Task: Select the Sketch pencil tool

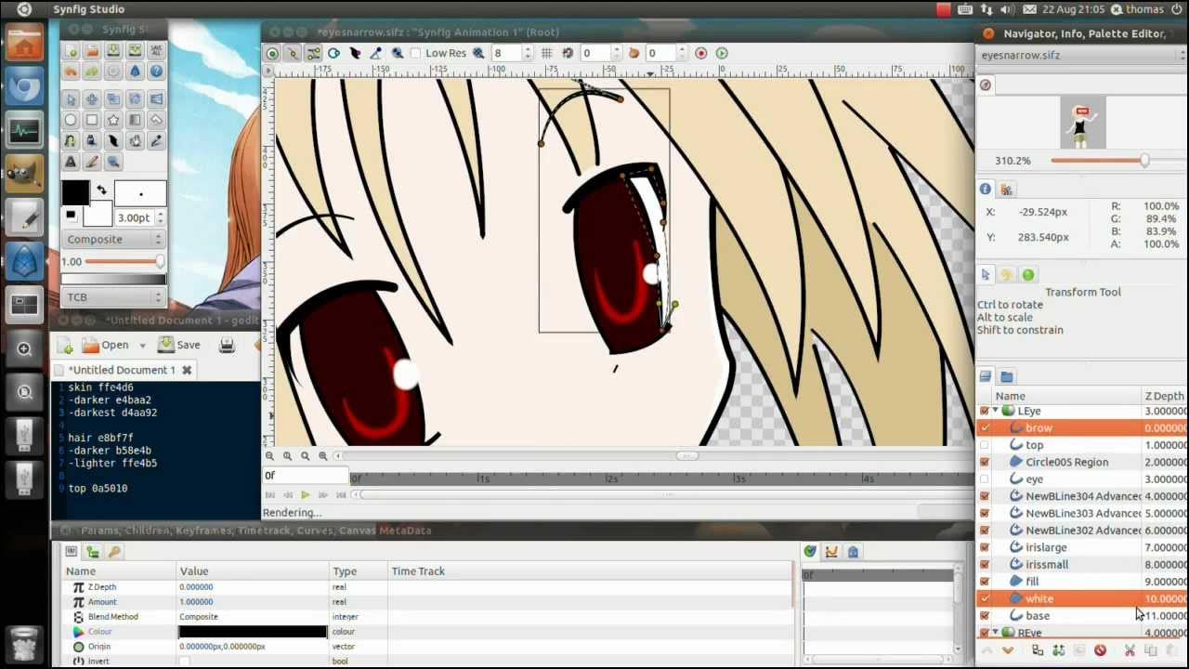Action: (92, 161)
